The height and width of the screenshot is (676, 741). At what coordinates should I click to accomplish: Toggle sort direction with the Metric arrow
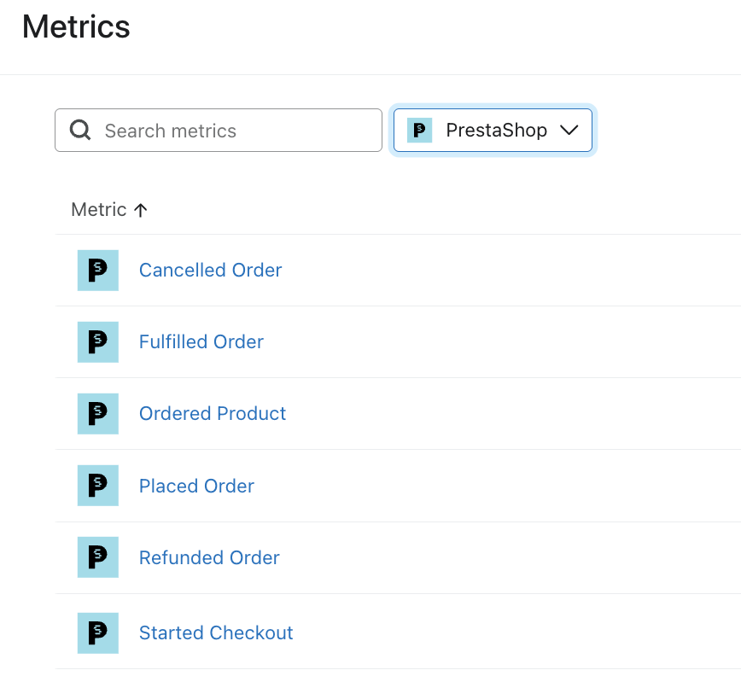tap(141, 210)
